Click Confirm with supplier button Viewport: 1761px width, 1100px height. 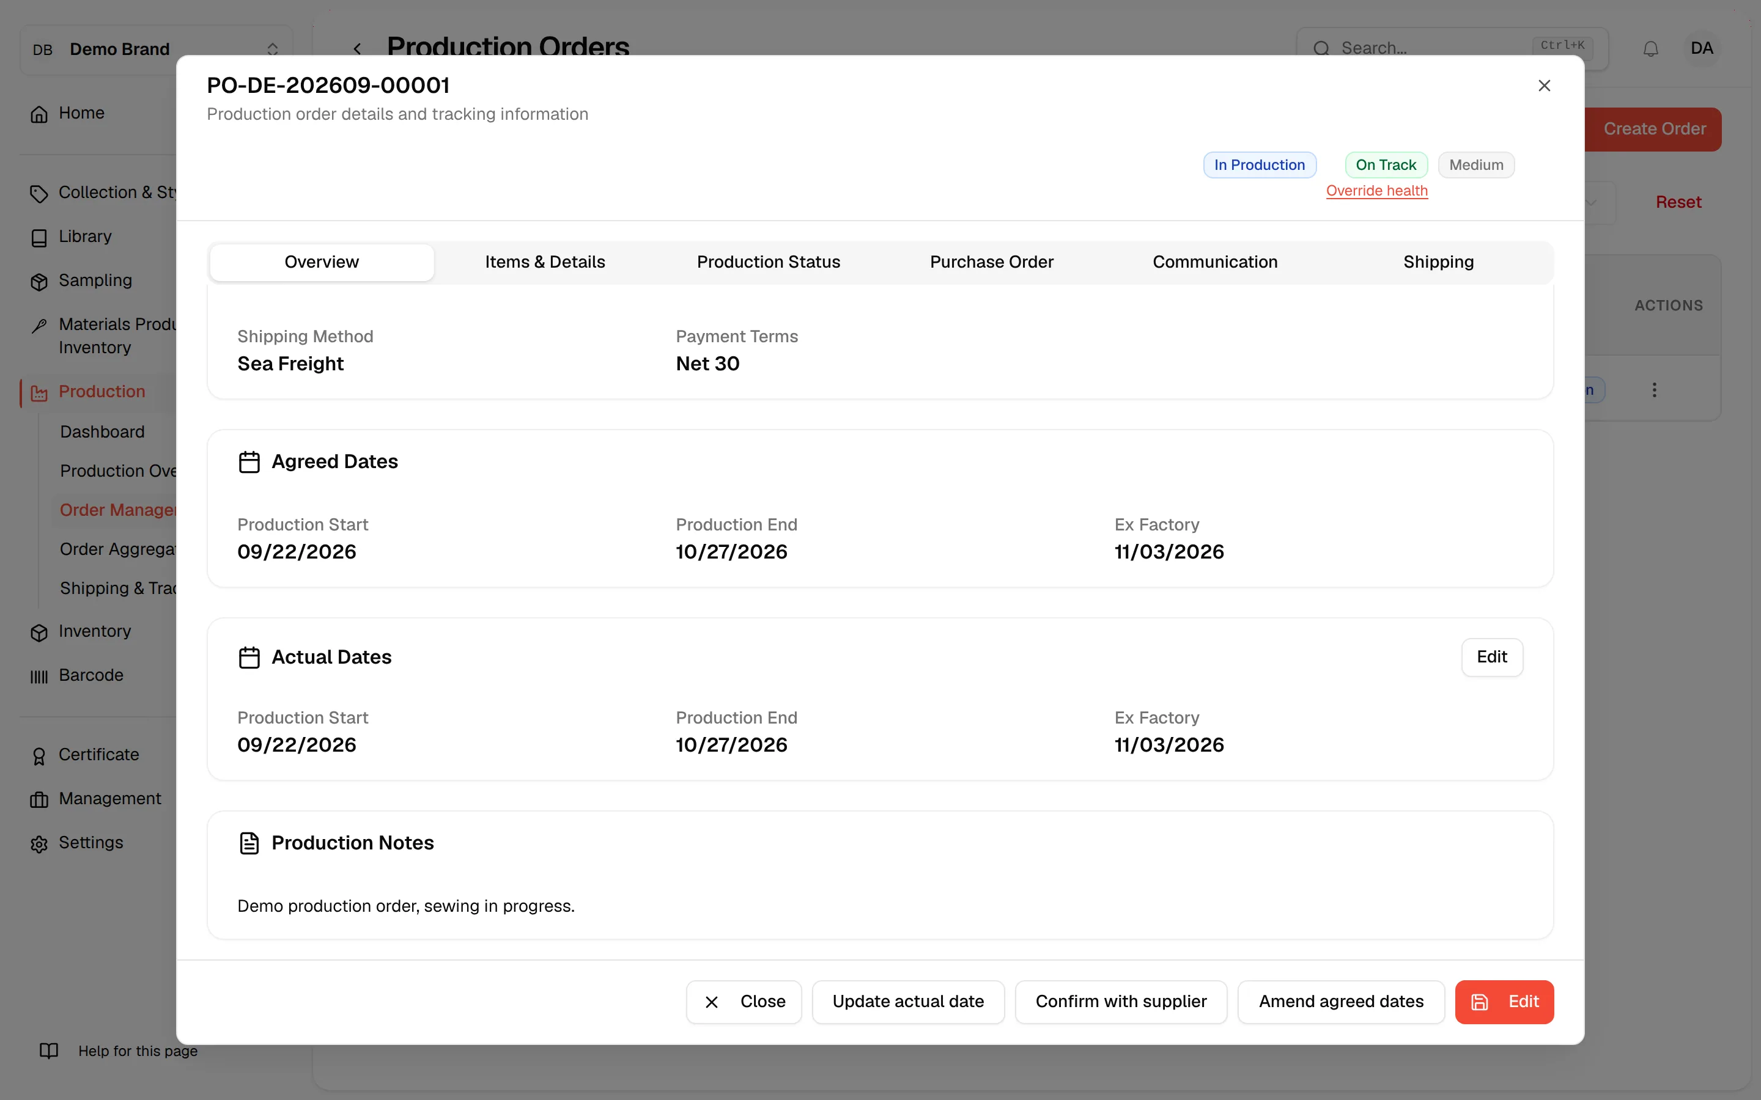1121,1002
